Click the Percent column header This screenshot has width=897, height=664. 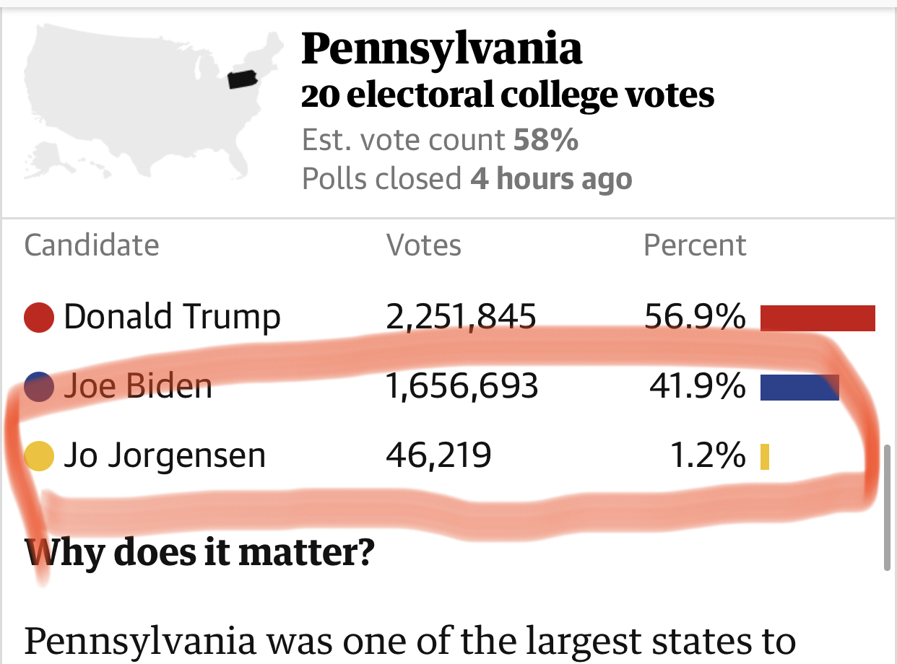pyautogui.click(x=695, y=245)
